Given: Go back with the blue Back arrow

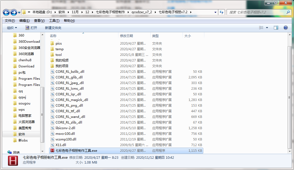Looking at the screenshot, I should [x=6, y=12].
